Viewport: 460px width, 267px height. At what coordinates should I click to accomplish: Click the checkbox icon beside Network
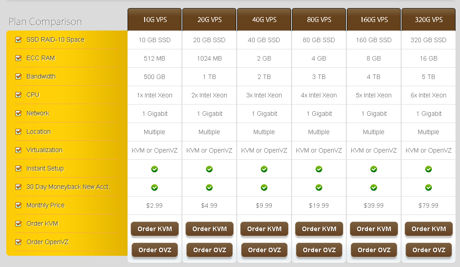(18, 113)
